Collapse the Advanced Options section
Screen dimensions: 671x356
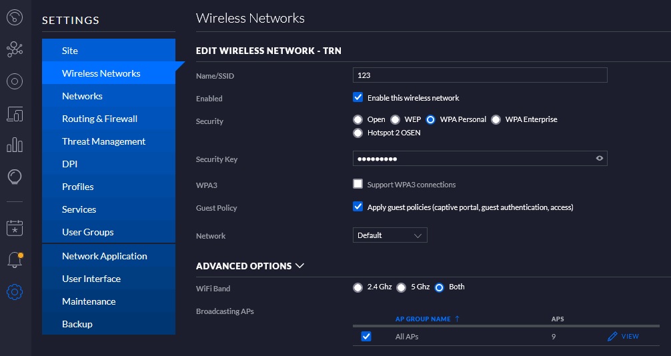click(250, 266)
